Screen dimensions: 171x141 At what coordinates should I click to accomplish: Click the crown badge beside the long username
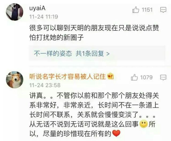[110, 76]
